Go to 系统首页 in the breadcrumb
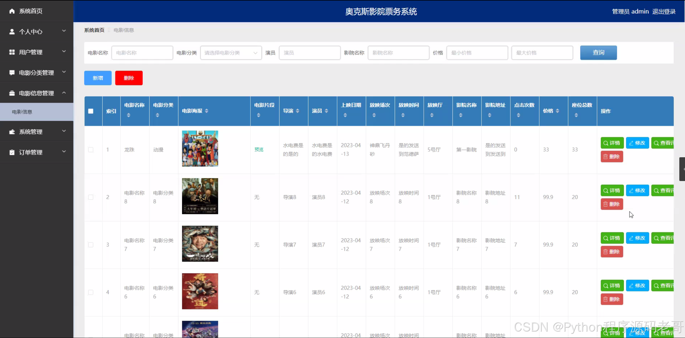This screenshot has width=685, height=338. (94, 30)
